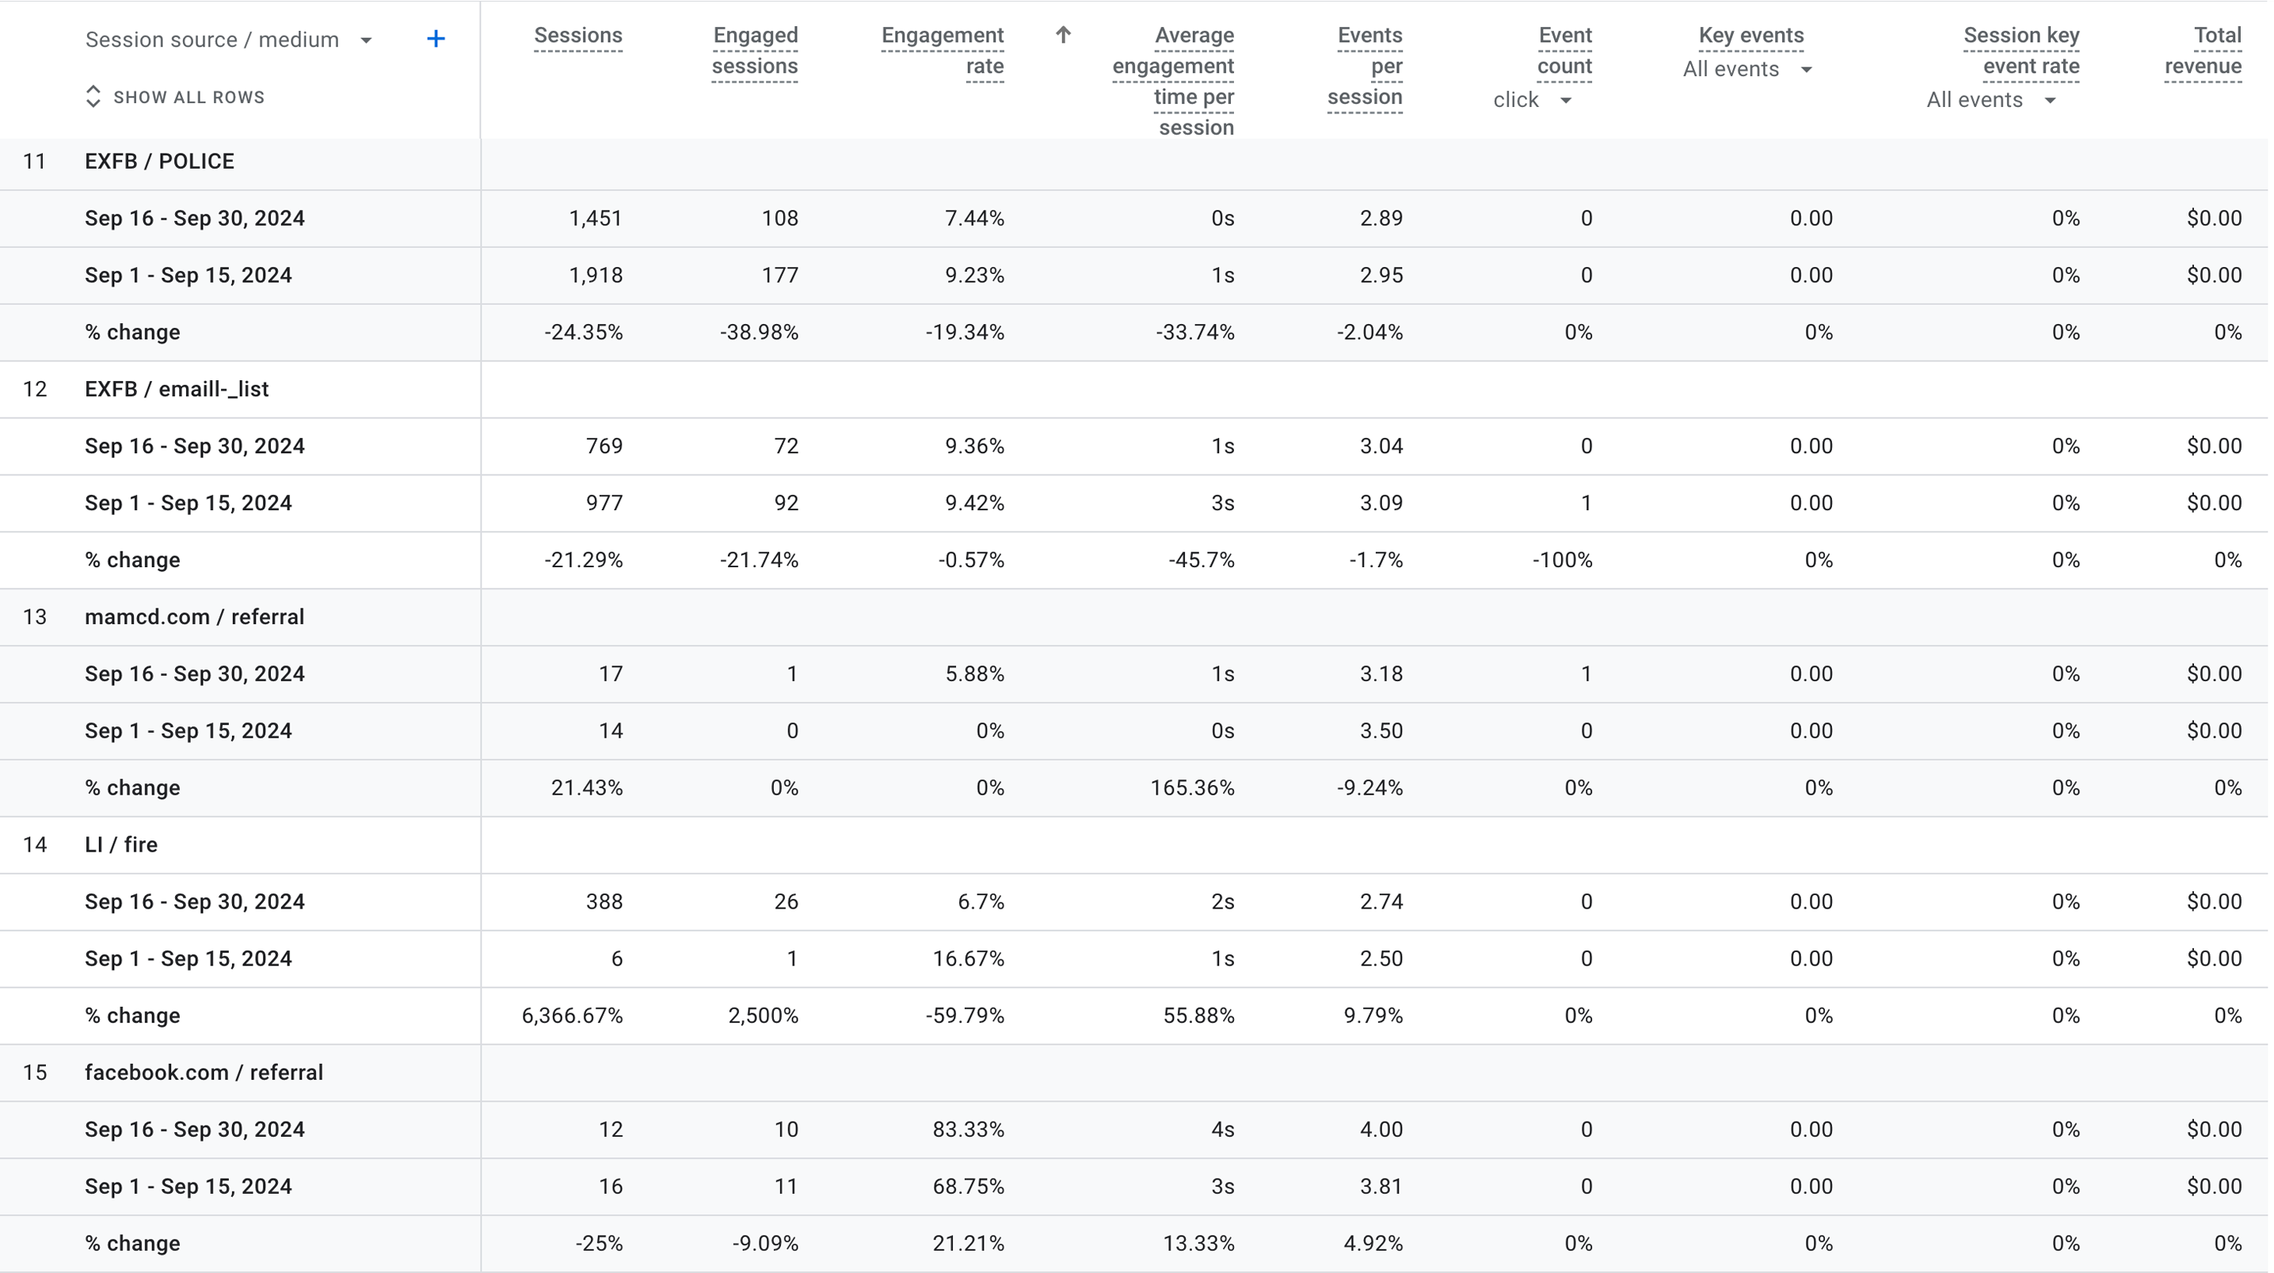Viewport: 2274px width, 1273px height.
Task: Sort by the Engaged sessions column header
Action: 756,51
